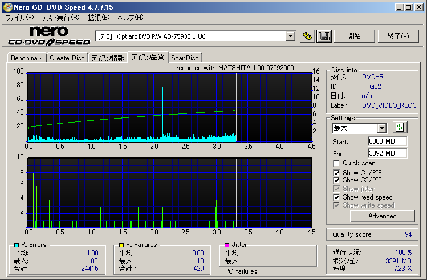Toggle Show C2/PIF checkbox
Image resolution: width=427 pixels, height=280 pixels.
(336, 180)
